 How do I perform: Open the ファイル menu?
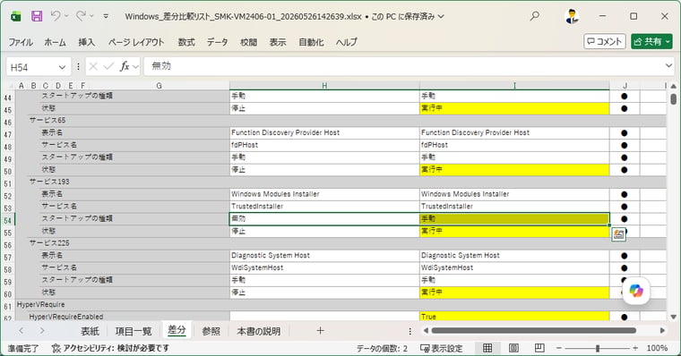pyautogui.click(x=21, y=42)
